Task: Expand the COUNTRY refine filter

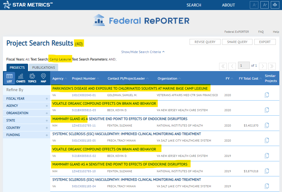Action: pos(27,128)
